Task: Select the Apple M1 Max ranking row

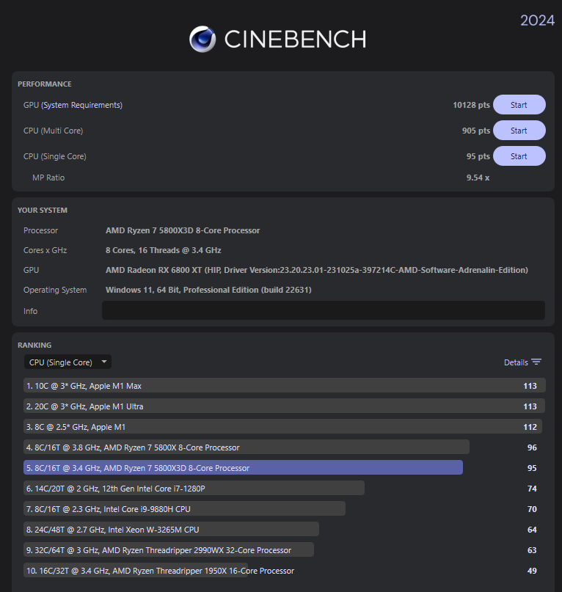Action: click(285, 385)
